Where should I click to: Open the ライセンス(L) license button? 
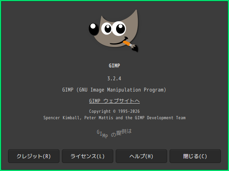88,156
